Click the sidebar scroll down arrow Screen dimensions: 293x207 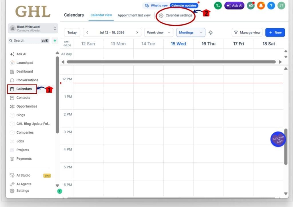click(x=57, y=186)
